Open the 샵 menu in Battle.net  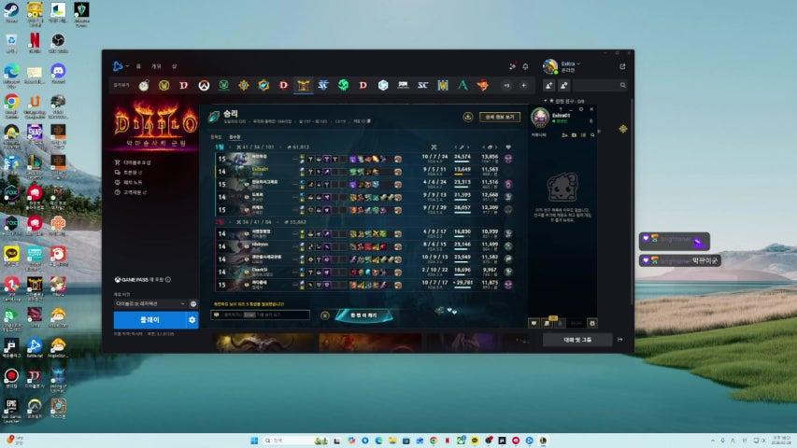pyautogui.click(x=174, y=66)
